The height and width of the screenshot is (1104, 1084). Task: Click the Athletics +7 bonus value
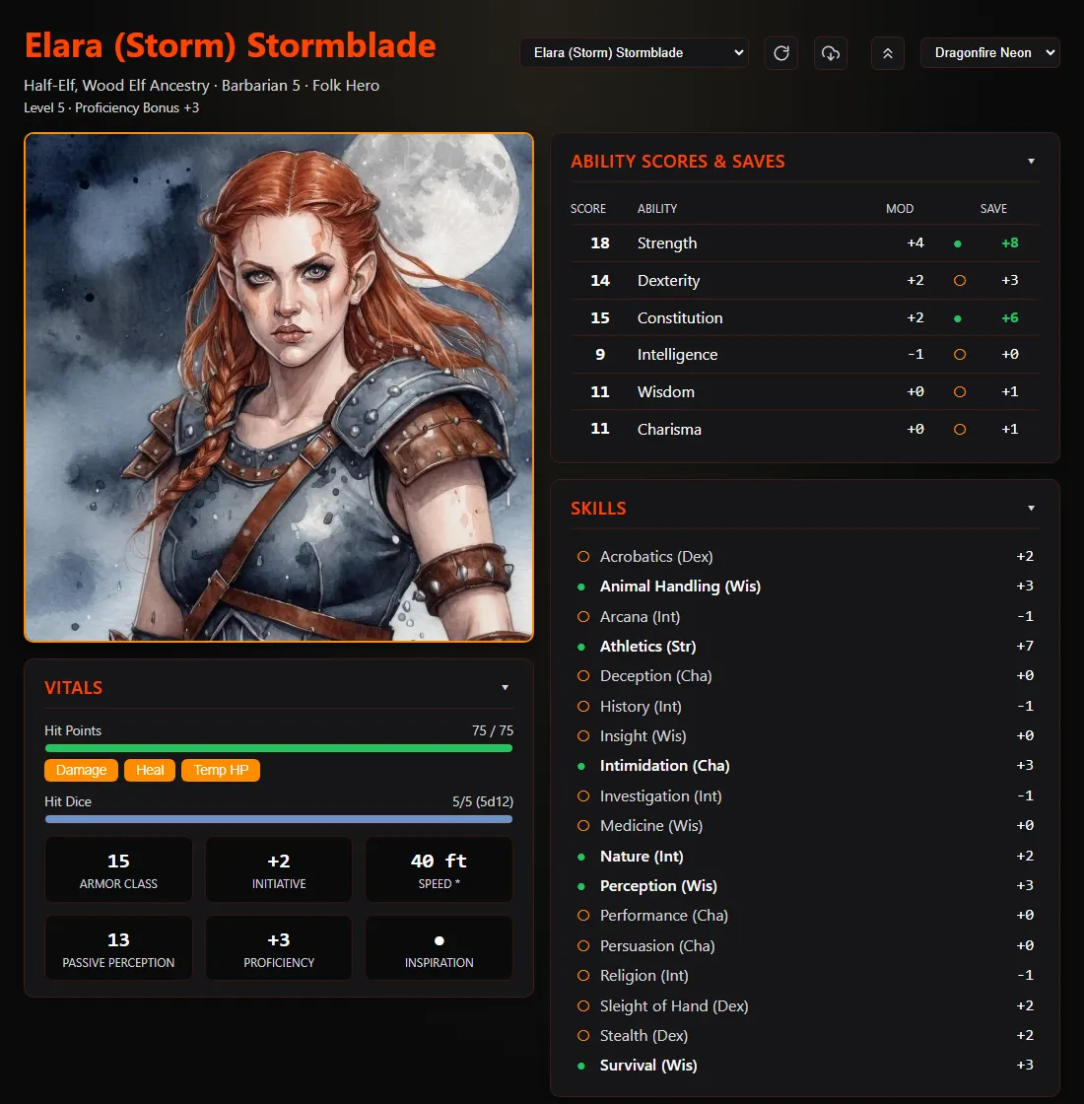click(x=1025, y=646)
